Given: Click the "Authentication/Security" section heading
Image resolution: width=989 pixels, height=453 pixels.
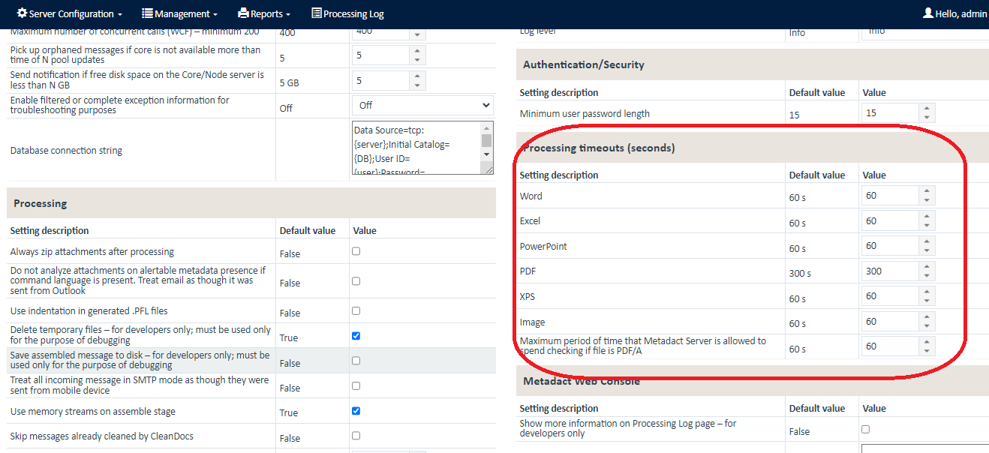Looking at the screenshot, I should 584,64.
